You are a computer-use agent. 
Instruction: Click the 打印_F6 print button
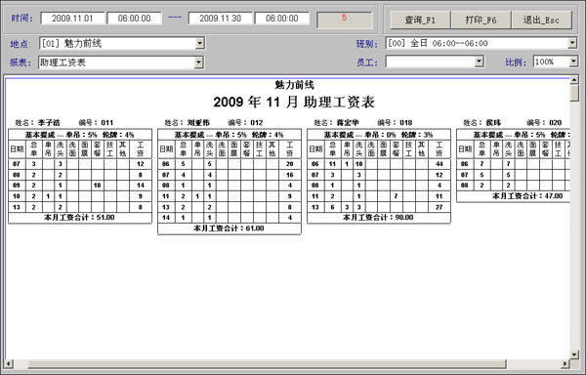tap(481, 20)
